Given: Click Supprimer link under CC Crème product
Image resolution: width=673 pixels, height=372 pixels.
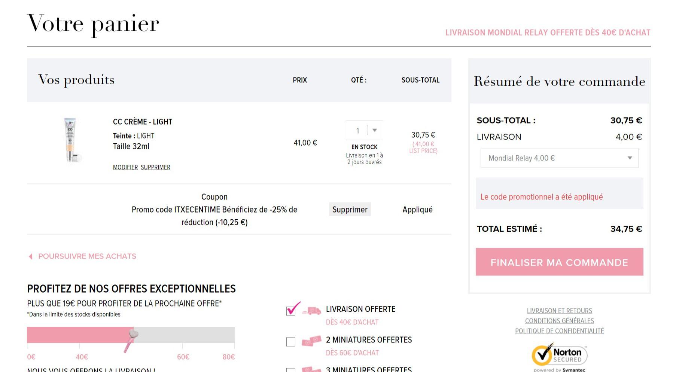Looking at the screenshot, I should click(x=155, y=167).
